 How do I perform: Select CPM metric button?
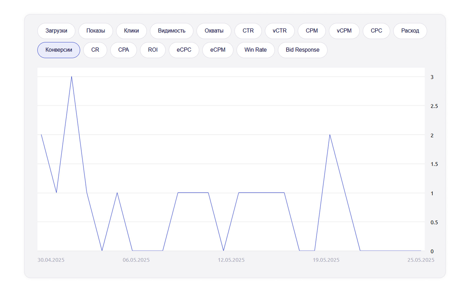tap(312, 31)
